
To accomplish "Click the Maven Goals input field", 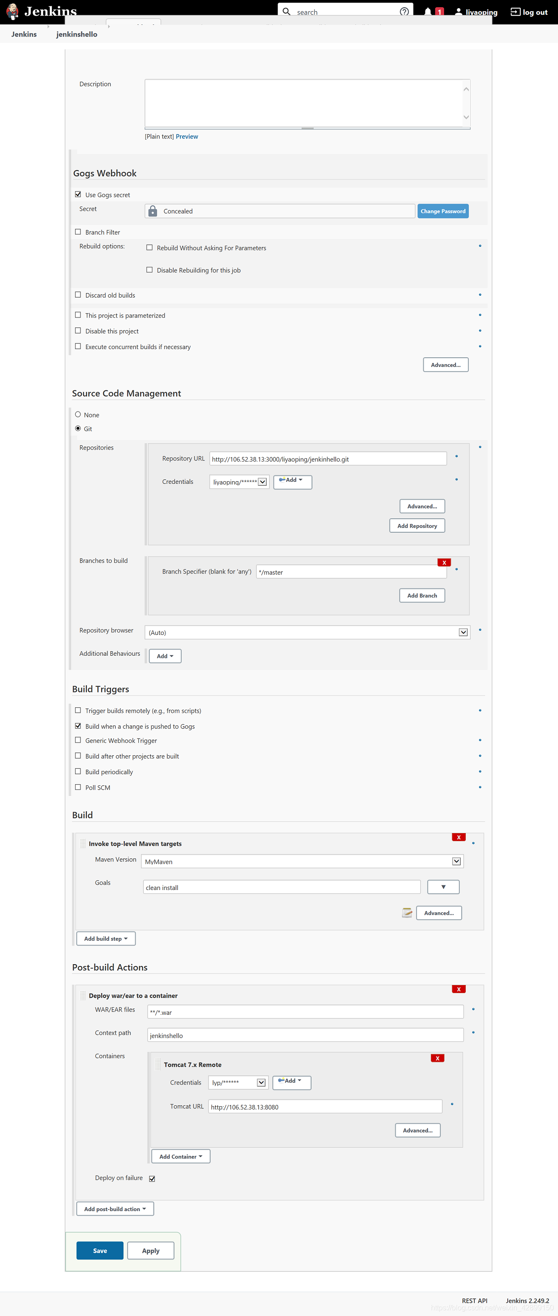I will 282,887.
